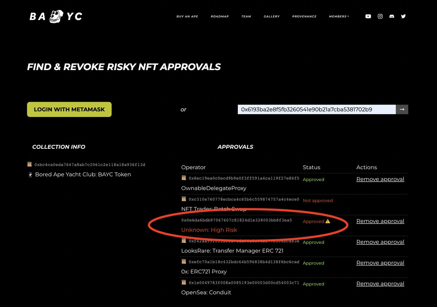The width and height of the screenshot is (437, 307).
Task: Focus the wallet address input field
Action: 316,109
